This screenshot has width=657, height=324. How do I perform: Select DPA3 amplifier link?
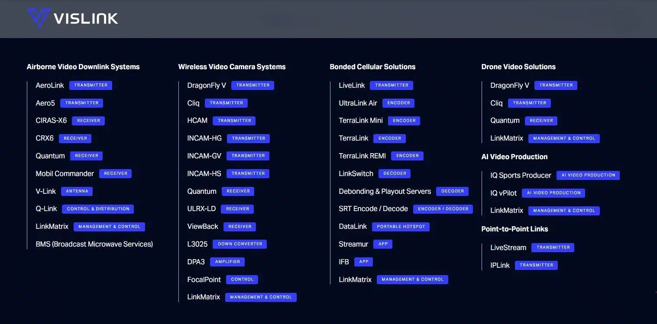196,262
